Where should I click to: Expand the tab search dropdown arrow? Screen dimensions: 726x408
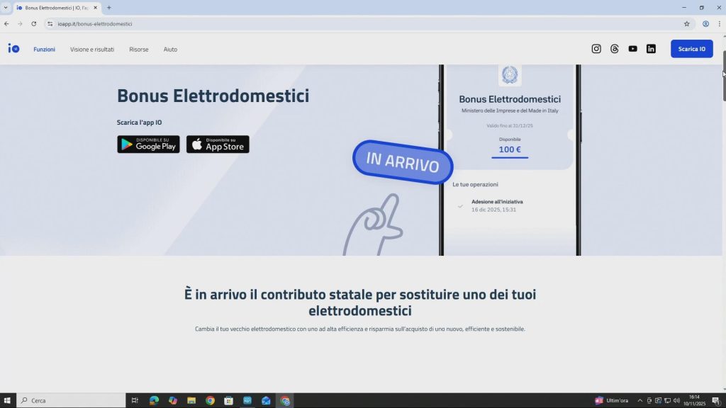[x=6, y=8]
